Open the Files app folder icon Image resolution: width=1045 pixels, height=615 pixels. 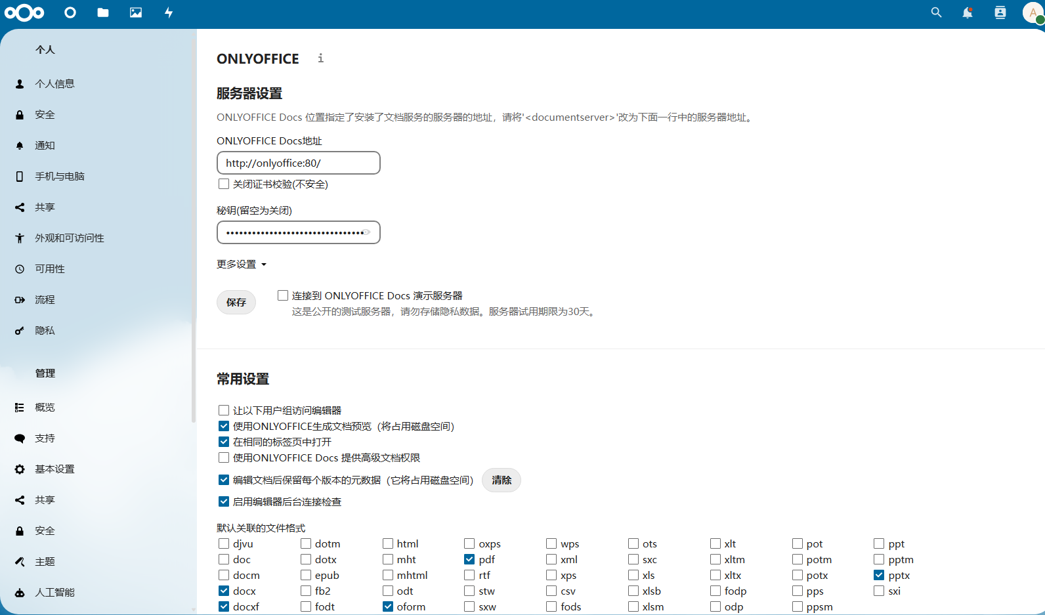102,12
